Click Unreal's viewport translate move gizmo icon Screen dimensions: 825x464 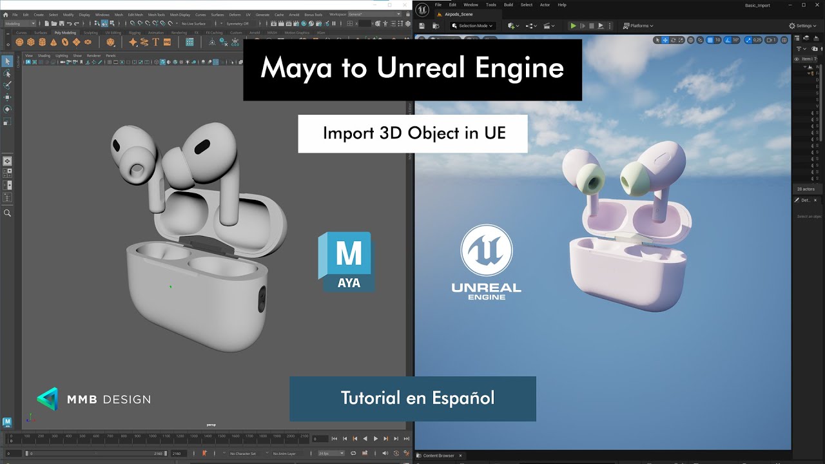pos(665,40)
